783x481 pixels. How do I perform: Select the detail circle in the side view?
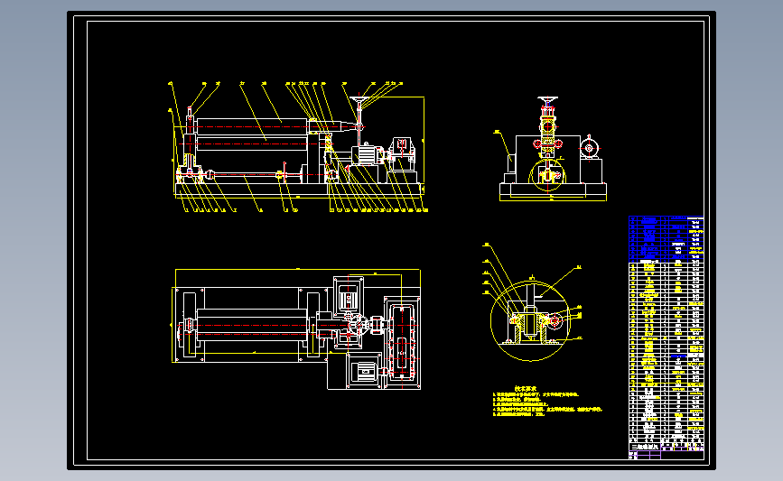pos(547,176)
